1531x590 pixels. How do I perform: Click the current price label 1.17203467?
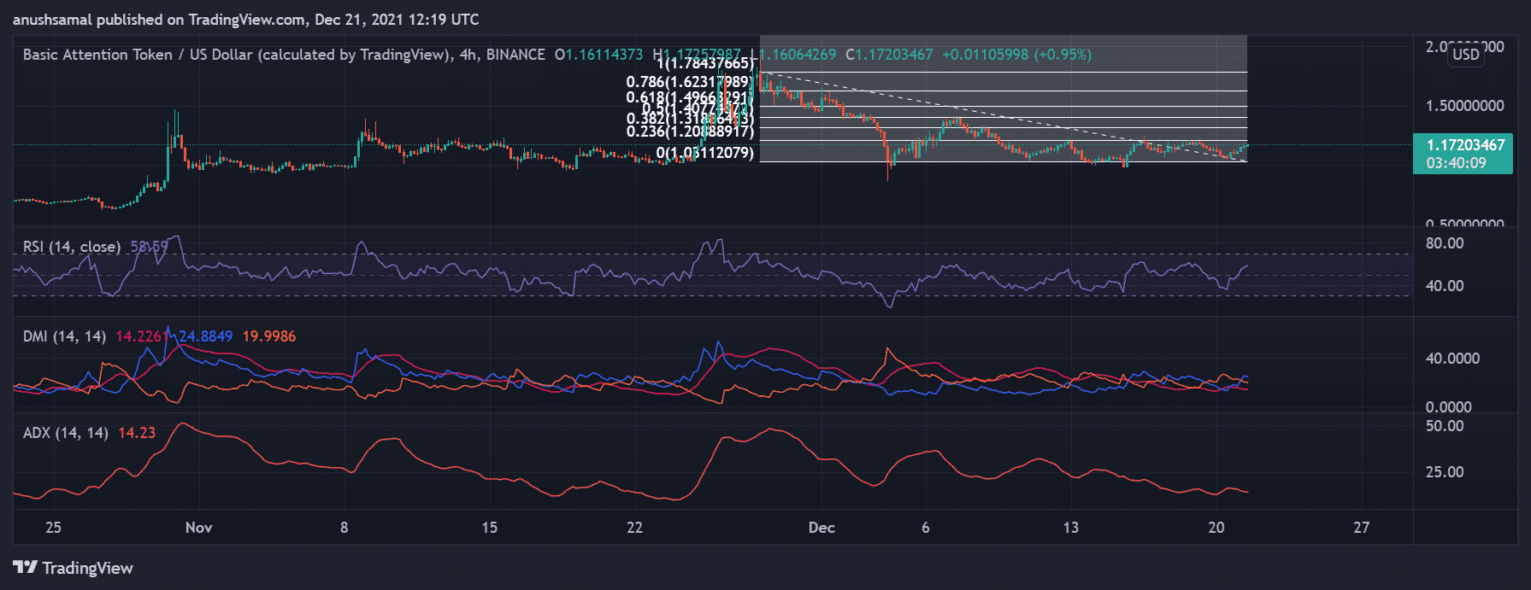tap(1464, 145)
